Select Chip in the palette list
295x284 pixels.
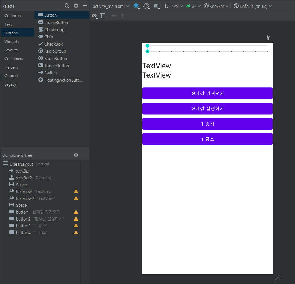tap(62, 37)
